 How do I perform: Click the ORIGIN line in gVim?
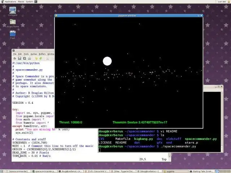click(x=44, y=149)
